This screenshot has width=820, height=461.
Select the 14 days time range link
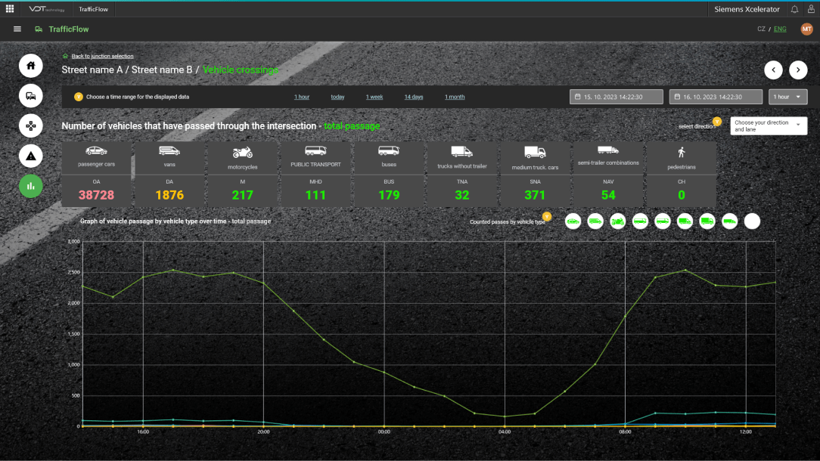click(x=414, y=97)
